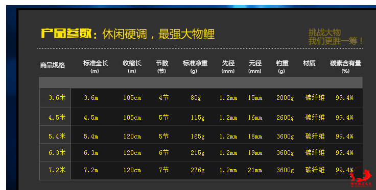Viewport: 376px width, 190px height.
Task: Click the 4.5米 row label
Action: pos(57,117)
